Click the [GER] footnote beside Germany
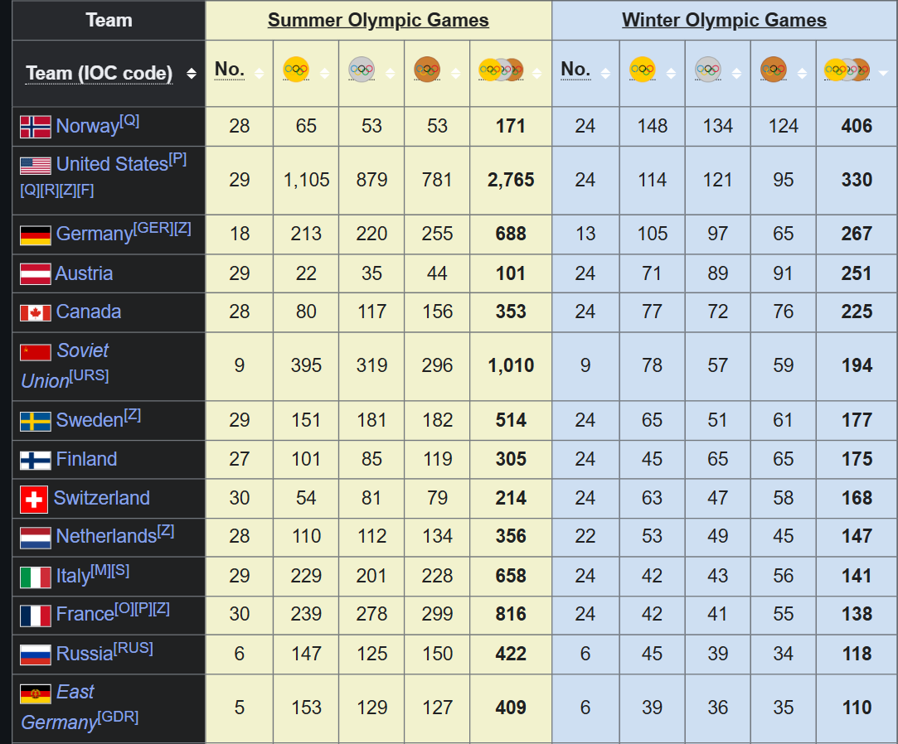Image resolution: width=898 pixels, height=744 pixels. click(153, 229)
